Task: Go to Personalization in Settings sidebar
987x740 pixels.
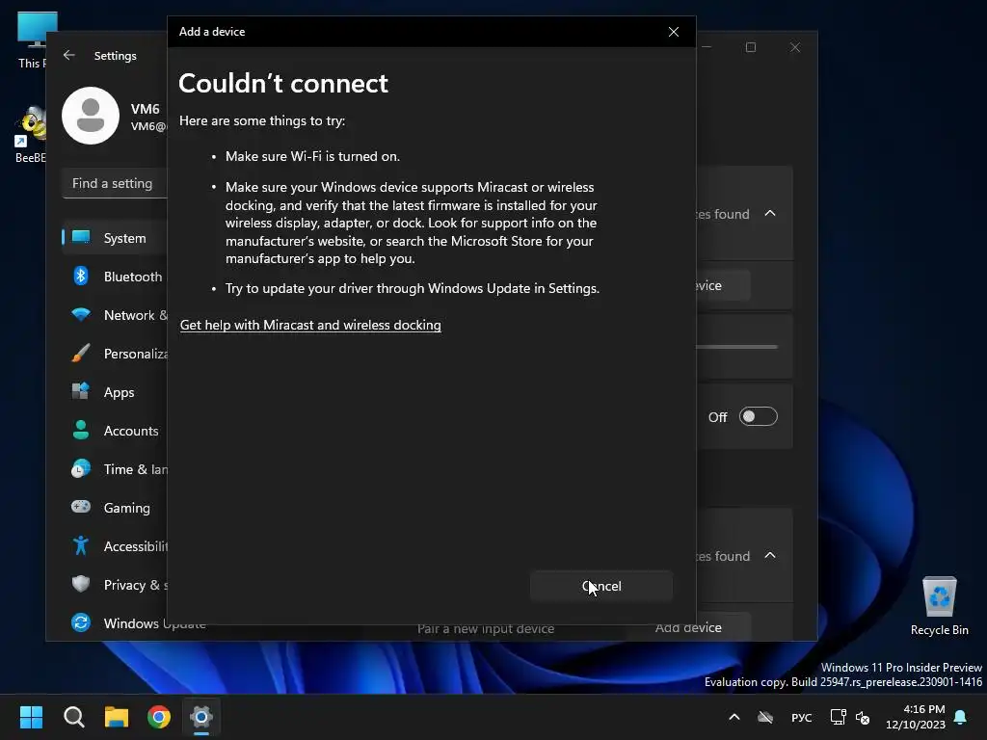Action: coord(116,353)
